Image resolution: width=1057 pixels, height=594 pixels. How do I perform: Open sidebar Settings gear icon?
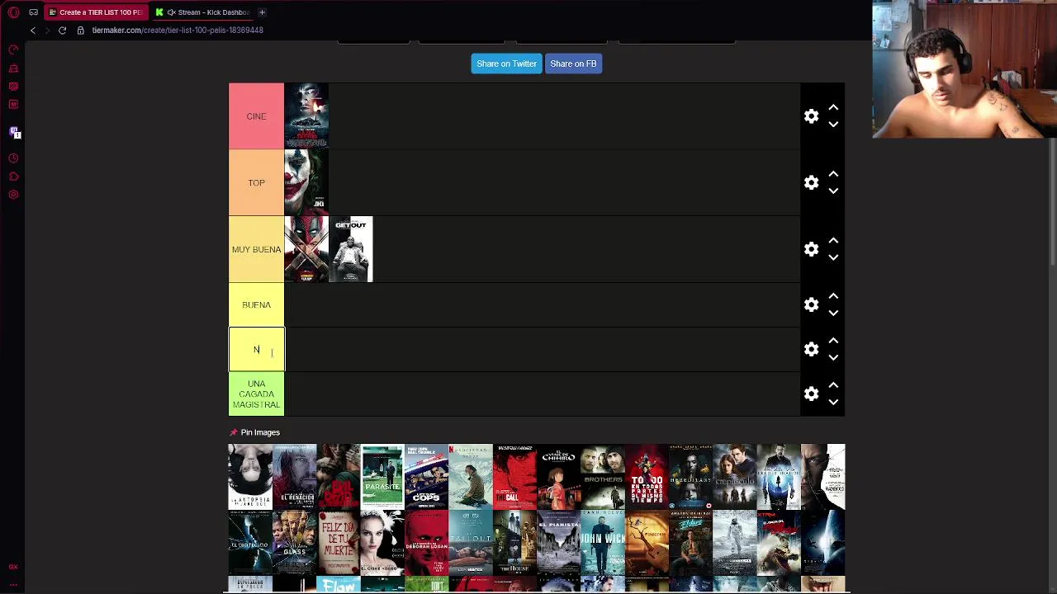pyautogui.click(x=13, y=195)
